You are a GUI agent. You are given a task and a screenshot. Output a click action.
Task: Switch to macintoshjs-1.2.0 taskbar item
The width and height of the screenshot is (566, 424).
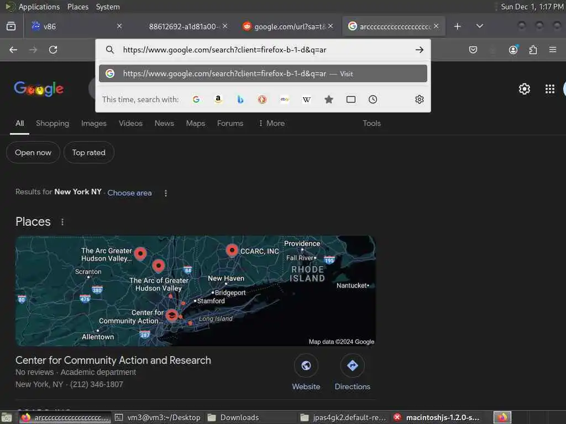point(437,417)
